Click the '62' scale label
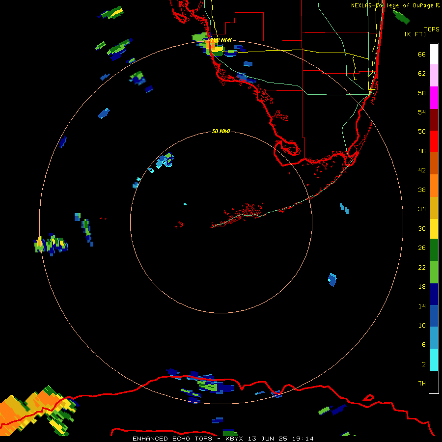This screenshot has width=442, height=442. pos(422,74)
